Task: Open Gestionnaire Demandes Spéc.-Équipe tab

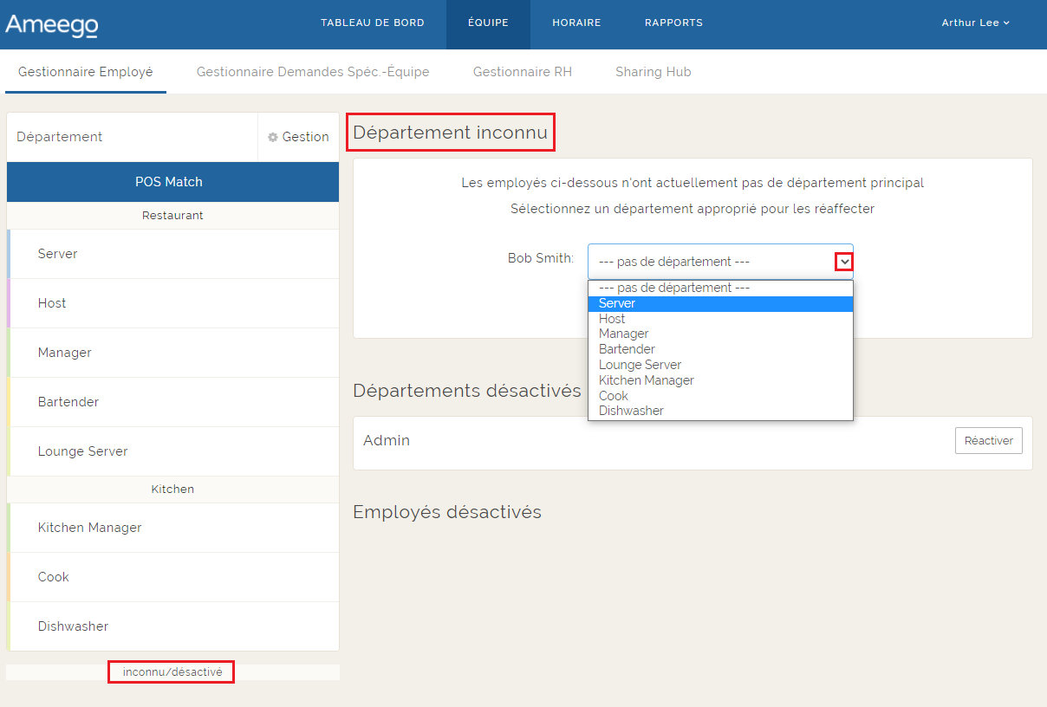Action: pyautogui.click(x=313, y=72)
